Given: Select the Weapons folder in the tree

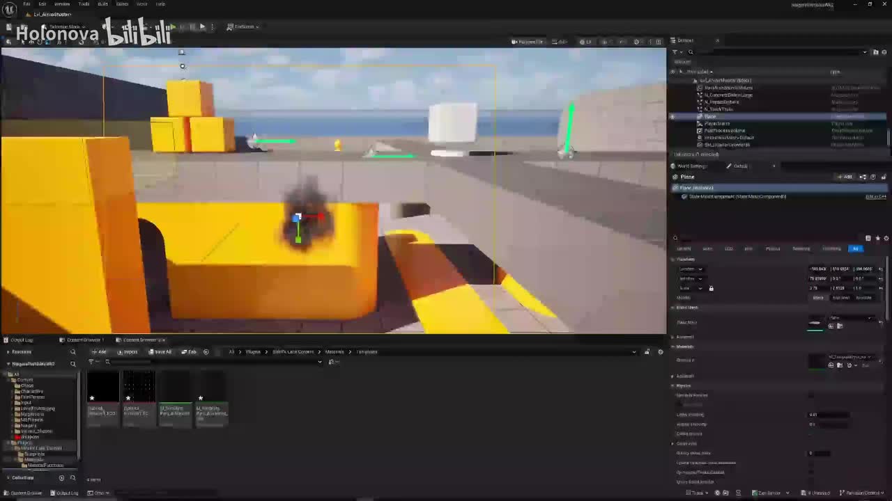Looking at the screenshot, I should [x=30, y=436].
